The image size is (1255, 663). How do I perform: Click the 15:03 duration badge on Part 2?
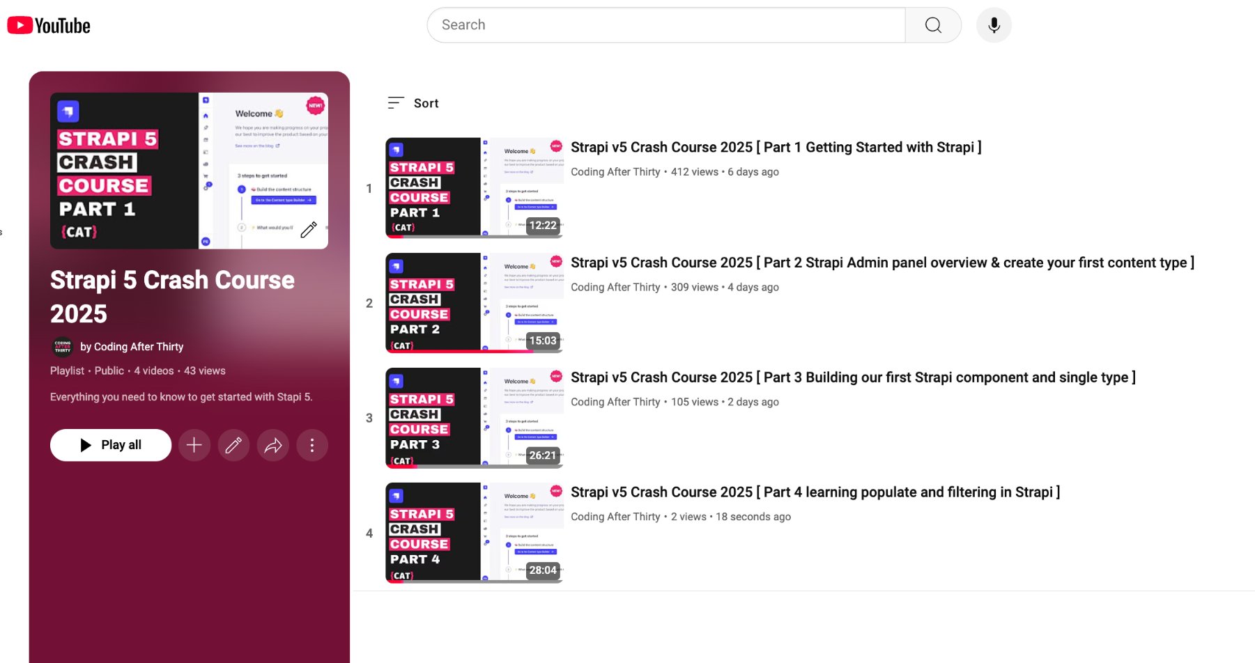pos(543,341)
